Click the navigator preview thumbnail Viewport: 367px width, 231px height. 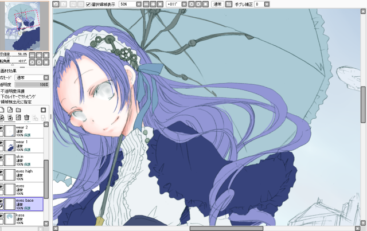coord(24,26)
